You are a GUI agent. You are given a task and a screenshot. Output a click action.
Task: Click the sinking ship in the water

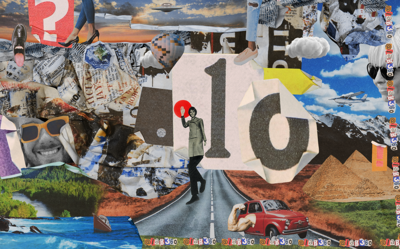(102, 222)
